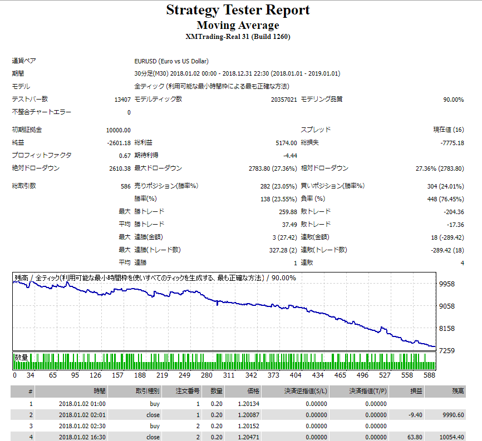Click model ticks value 20357021
This screenshot has width=482, height=441.
[284, 100]
